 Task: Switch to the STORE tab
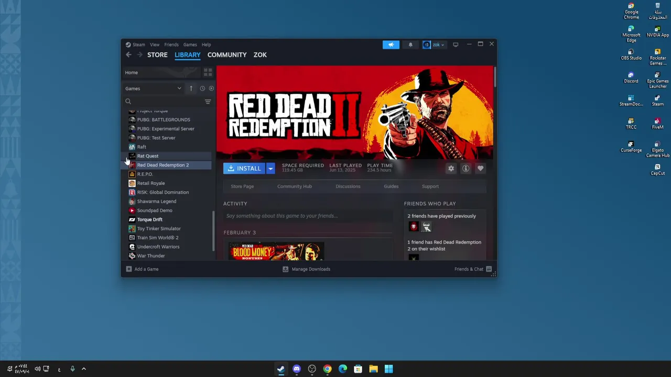157,54
